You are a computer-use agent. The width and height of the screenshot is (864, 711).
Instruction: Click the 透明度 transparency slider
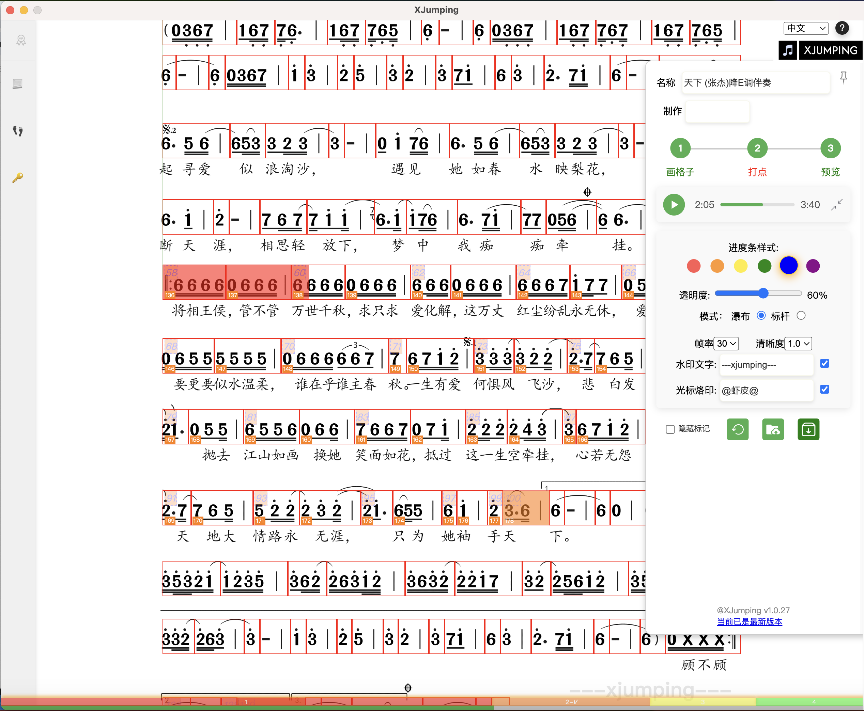758,293
